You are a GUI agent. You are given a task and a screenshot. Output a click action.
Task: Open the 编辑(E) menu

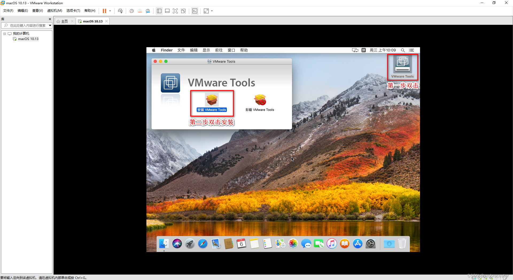(x=23, y=11)
